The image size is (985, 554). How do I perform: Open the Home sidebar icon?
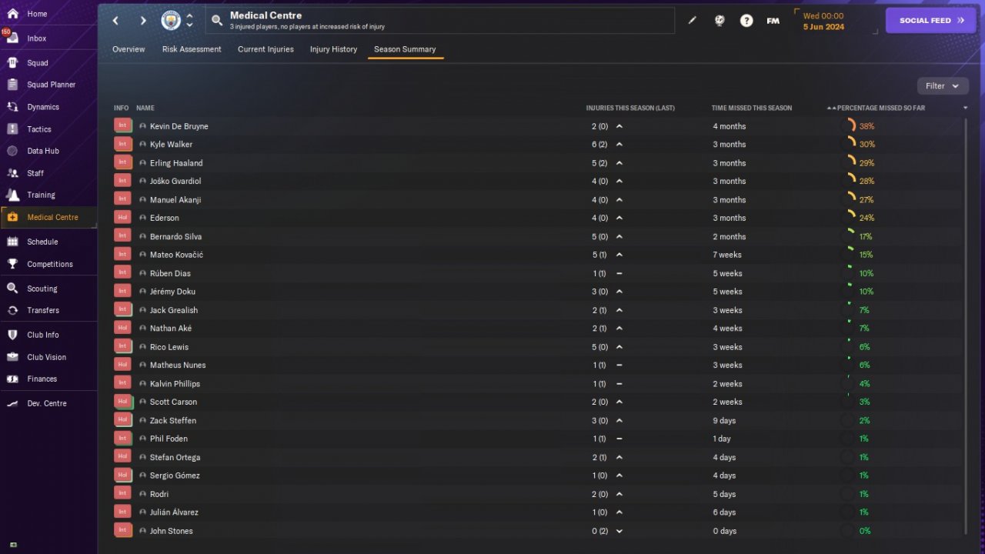tap(12, 14)
